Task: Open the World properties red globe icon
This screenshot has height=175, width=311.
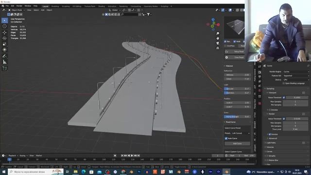Action: click(x=259, y=90)
